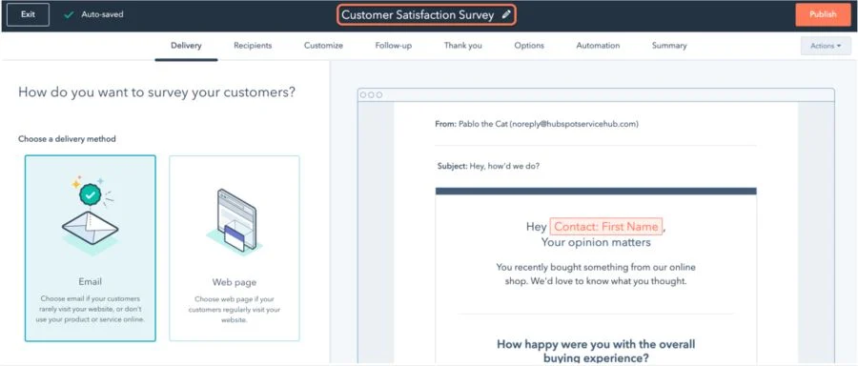This screenshot has width=858, height=366.
Task: Go to the Customize tab
Action: click(323, 46)
